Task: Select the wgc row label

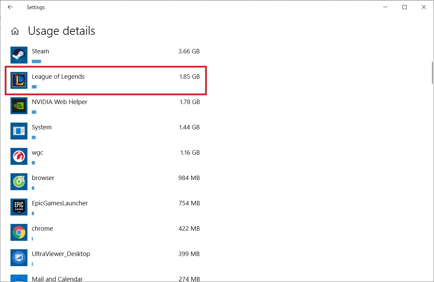Action: click(38, 153)
